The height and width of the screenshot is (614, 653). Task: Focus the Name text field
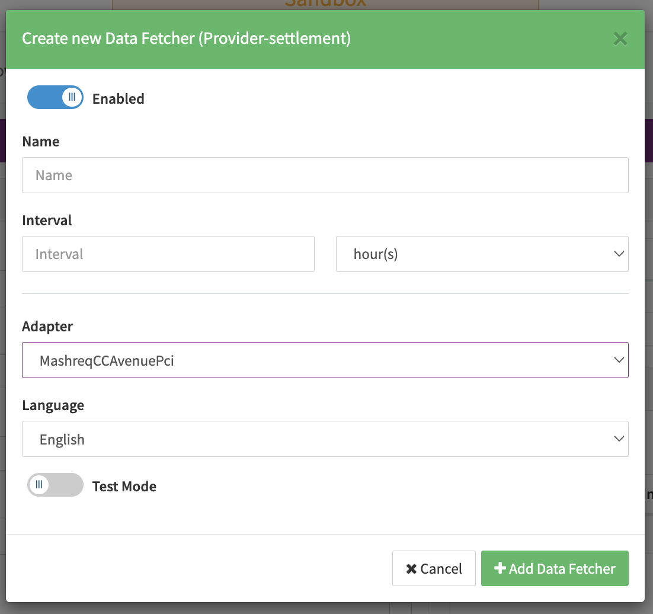pos(325,175)
